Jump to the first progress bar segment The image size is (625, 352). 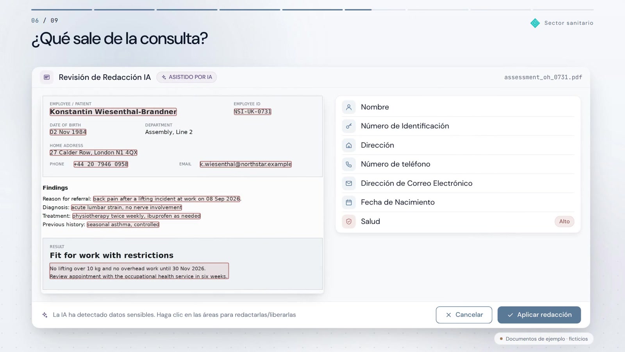click(62, 10)
